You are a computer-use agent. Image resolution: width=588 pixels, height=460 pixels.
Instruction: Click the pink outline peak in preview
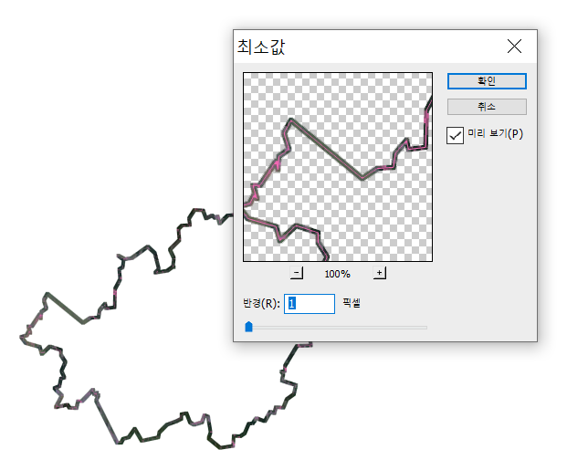(291, 120)
